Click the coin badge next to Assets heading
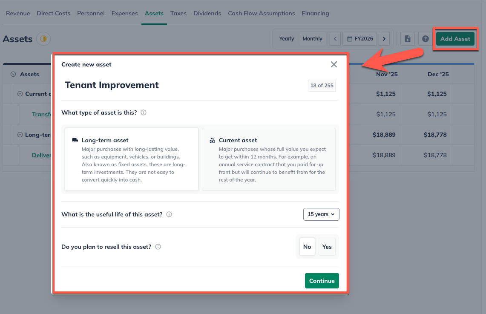Screen dimensions: 486x314 point(43,39)
